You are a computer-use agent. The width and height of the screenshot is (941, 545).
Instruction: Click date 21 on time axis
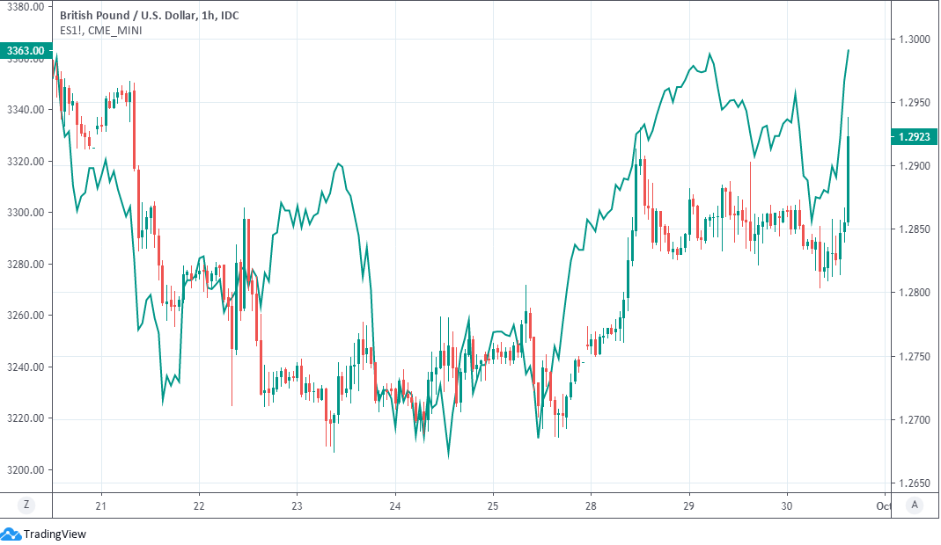100,506
